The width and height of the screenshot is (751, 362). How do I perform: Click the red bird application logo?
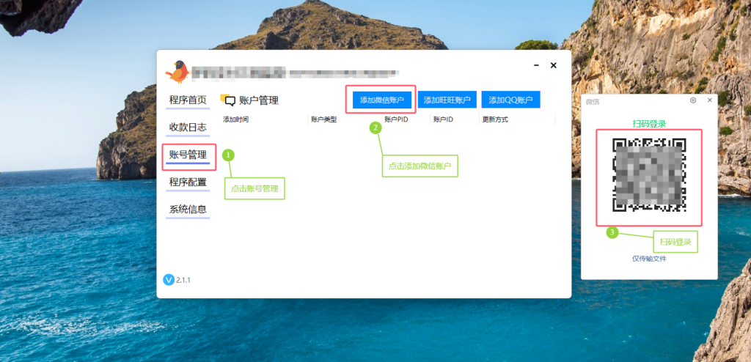[177, 72]
